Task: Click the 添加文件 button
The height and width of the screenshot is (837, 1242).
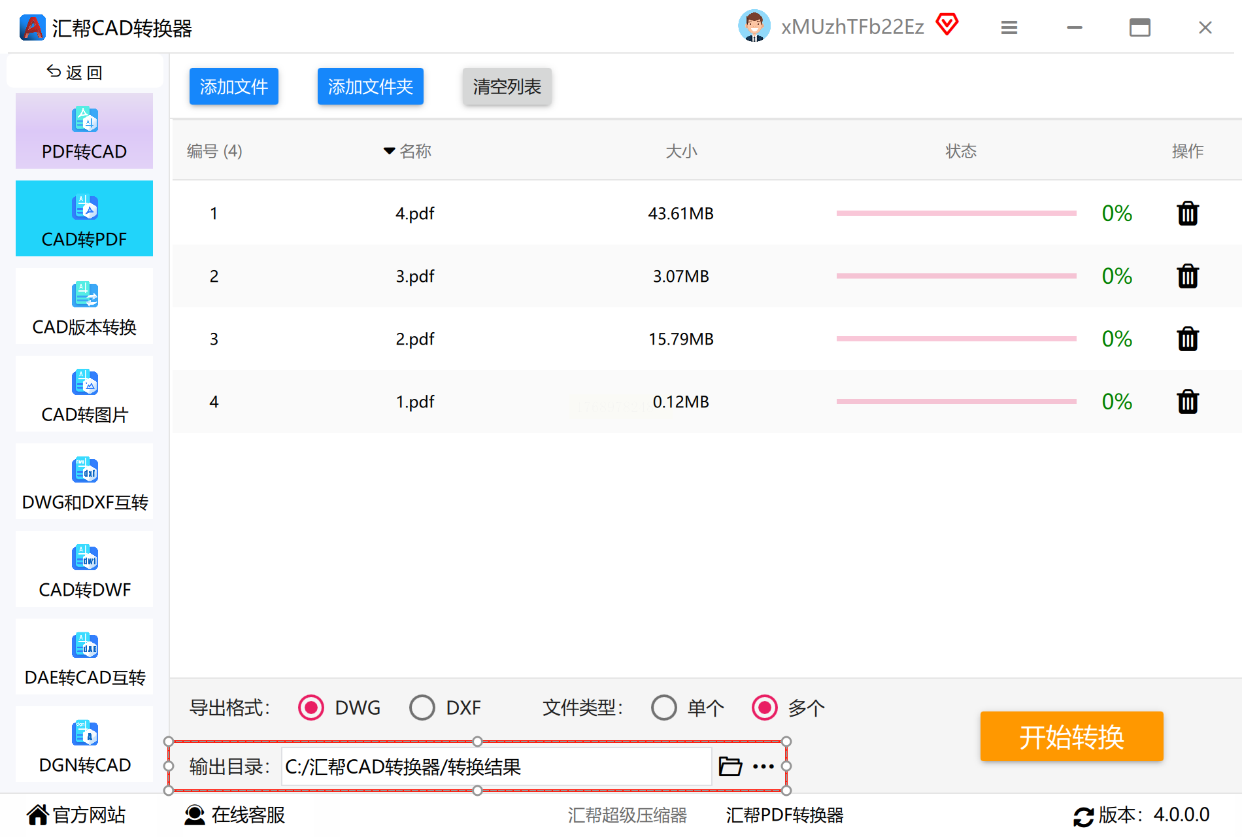Action: point(234,86)
